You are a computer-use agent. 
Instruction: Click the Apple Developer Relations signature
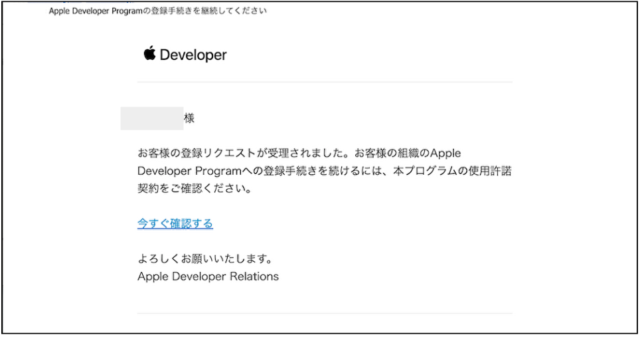click(x=208, y=277)
